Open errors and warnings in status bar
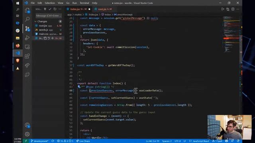255x143 pixels. (65, 141)
